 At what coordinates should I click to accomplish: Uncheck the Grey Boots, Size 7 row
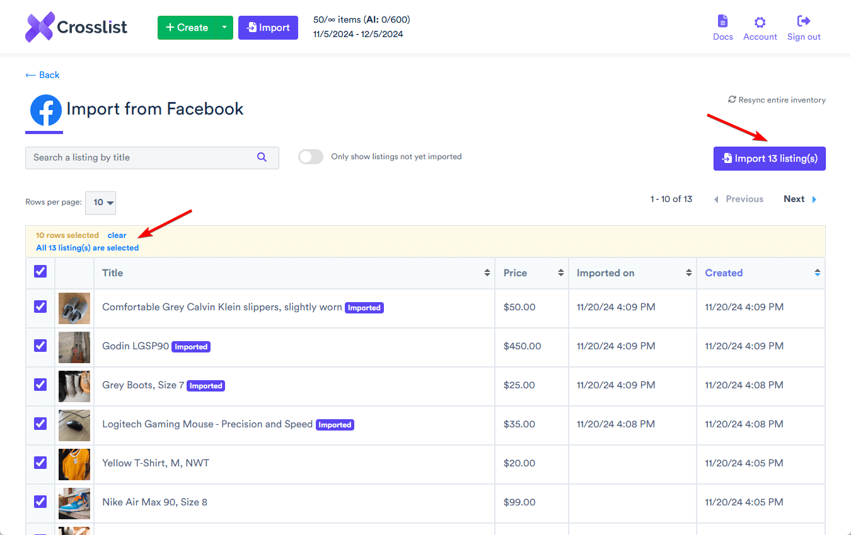[40, 385]
